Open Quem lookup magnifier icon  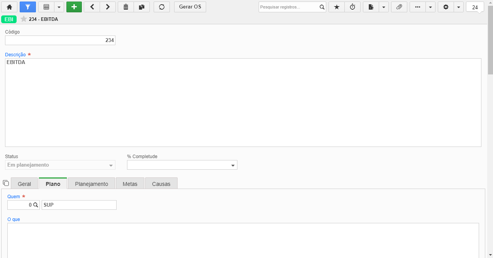click(36, 205)
